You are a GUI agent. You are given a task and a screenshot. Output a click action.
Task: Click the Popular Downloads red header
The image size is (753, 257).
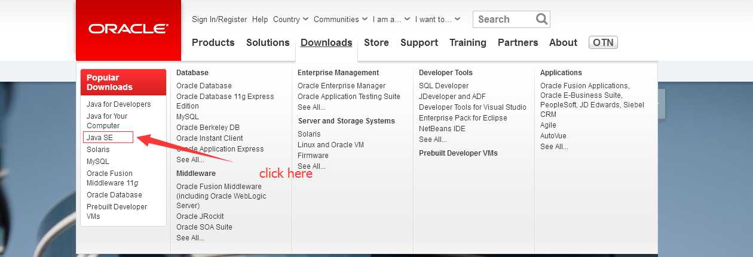coord(124,82)
